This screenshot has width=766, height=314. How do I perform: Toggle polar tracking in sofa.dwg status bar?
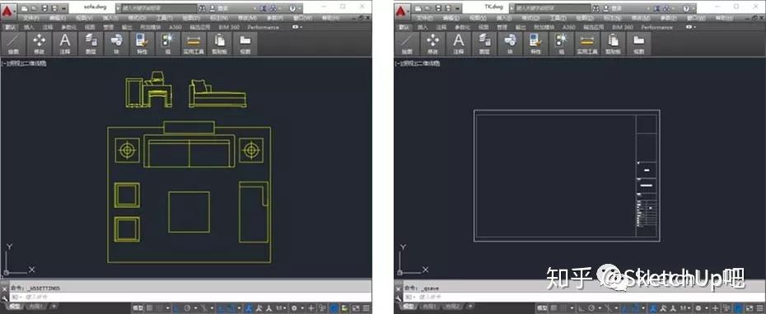(188, 308)
